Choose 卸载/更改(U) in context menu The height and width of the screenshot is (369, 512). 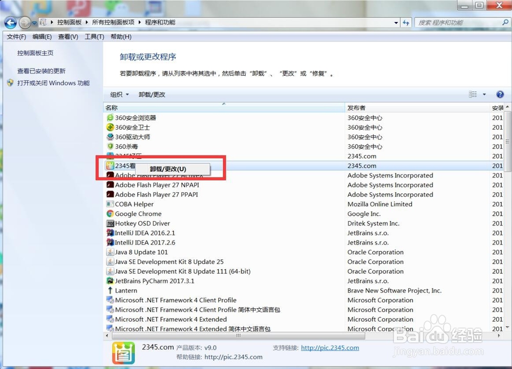[173, 169]
